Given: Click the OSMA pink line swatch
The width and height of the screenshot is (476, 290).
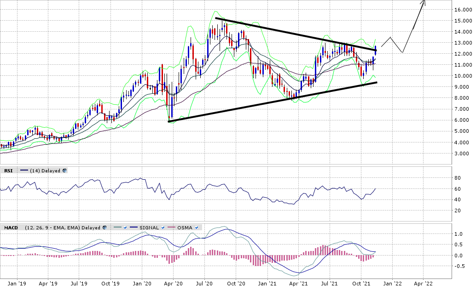Looking at the screenshot, I should tap(171, 227).
